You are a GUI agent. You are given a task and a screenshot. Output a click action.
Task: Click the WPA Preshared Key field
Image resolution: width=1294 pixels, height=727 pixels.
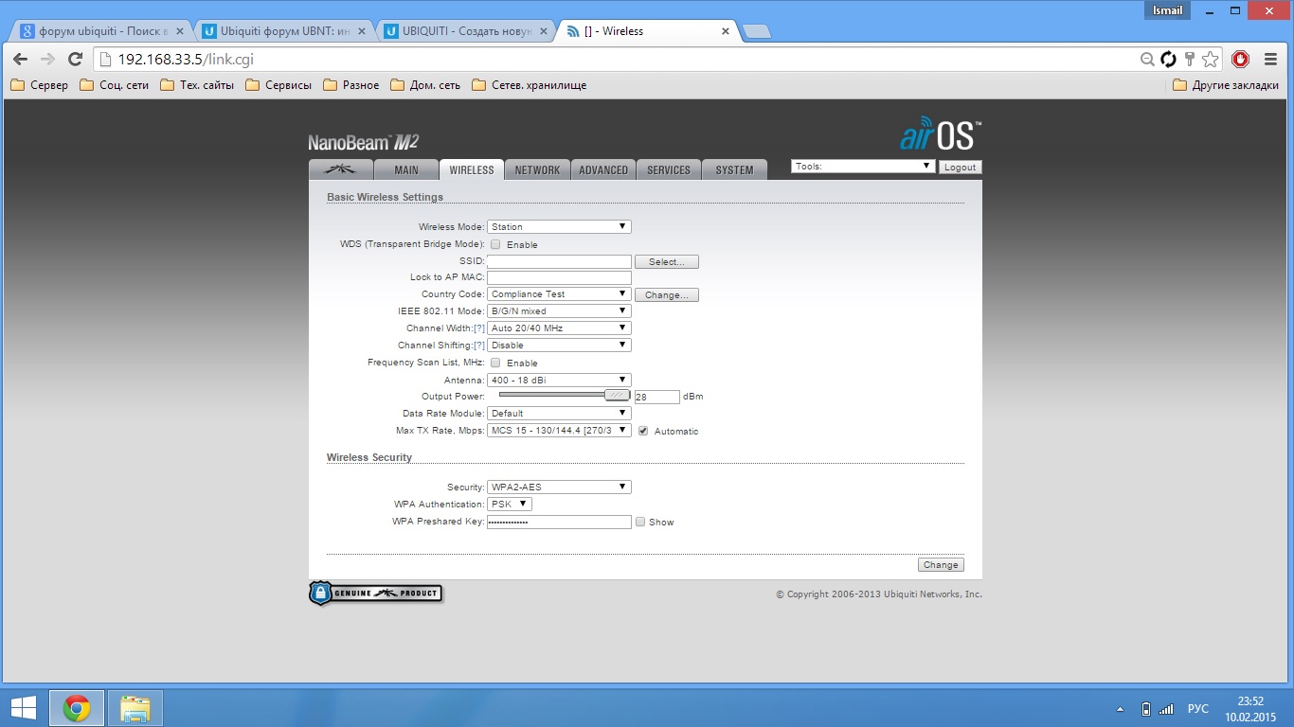tap(559, 522)
